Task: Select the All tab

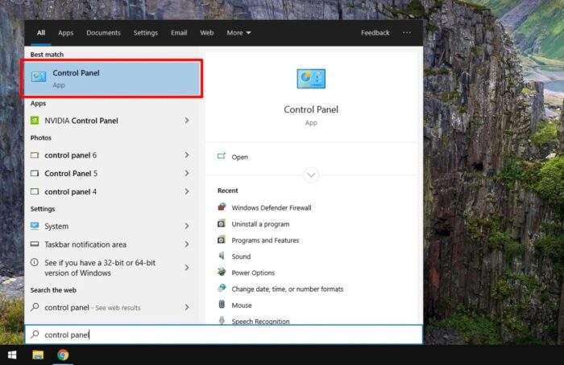Action: (x=41, y=33)
